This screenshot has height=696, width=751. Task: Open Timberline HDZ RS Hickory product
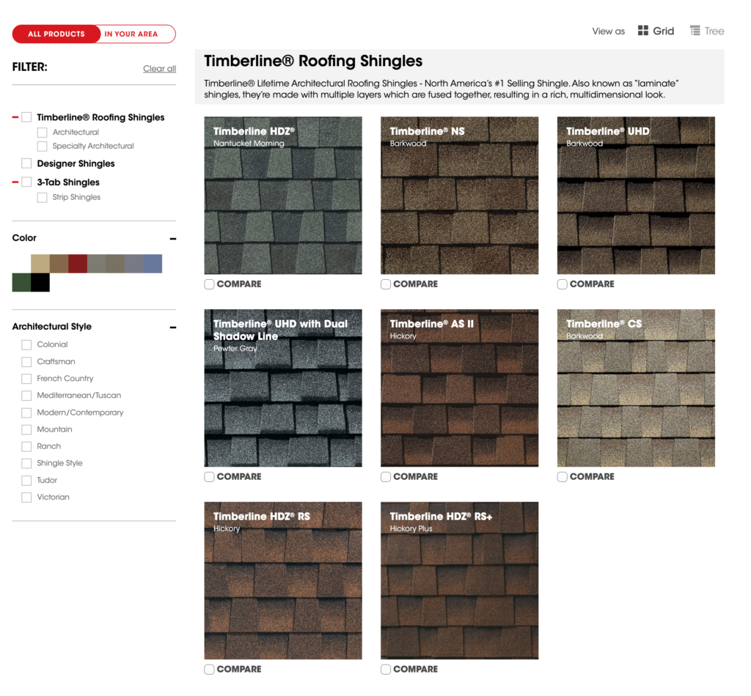click(283, 581)
